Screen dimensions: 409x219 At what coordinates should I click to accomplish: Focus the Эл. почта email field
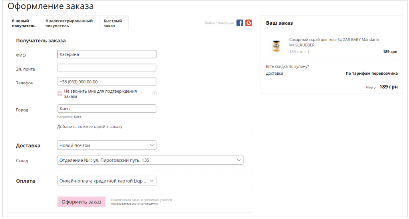click(x=107, y=68)
